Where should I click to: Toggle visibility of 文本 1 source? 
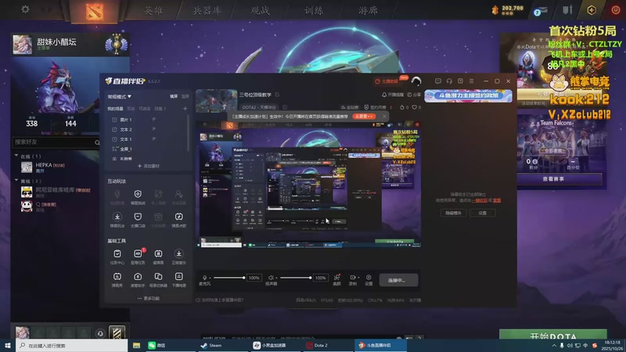(153, 139)
